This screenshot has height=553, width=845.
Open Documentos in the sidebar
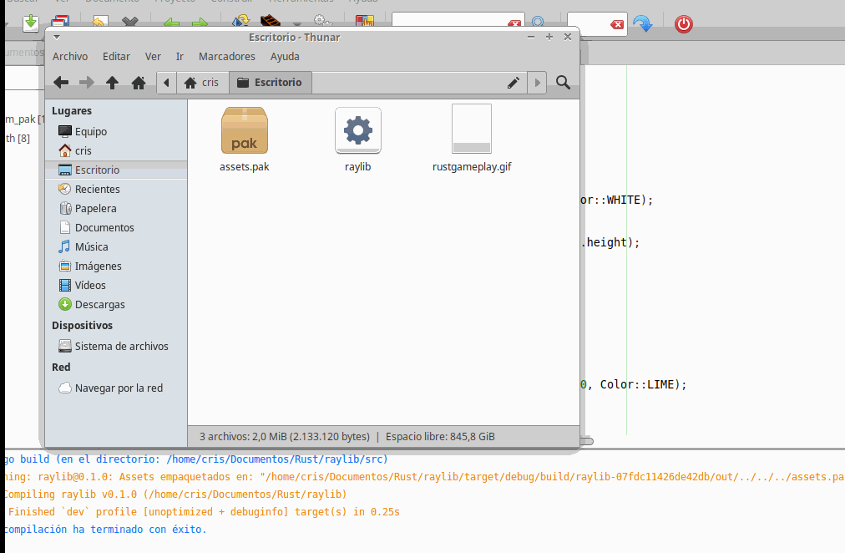[116, 227]
